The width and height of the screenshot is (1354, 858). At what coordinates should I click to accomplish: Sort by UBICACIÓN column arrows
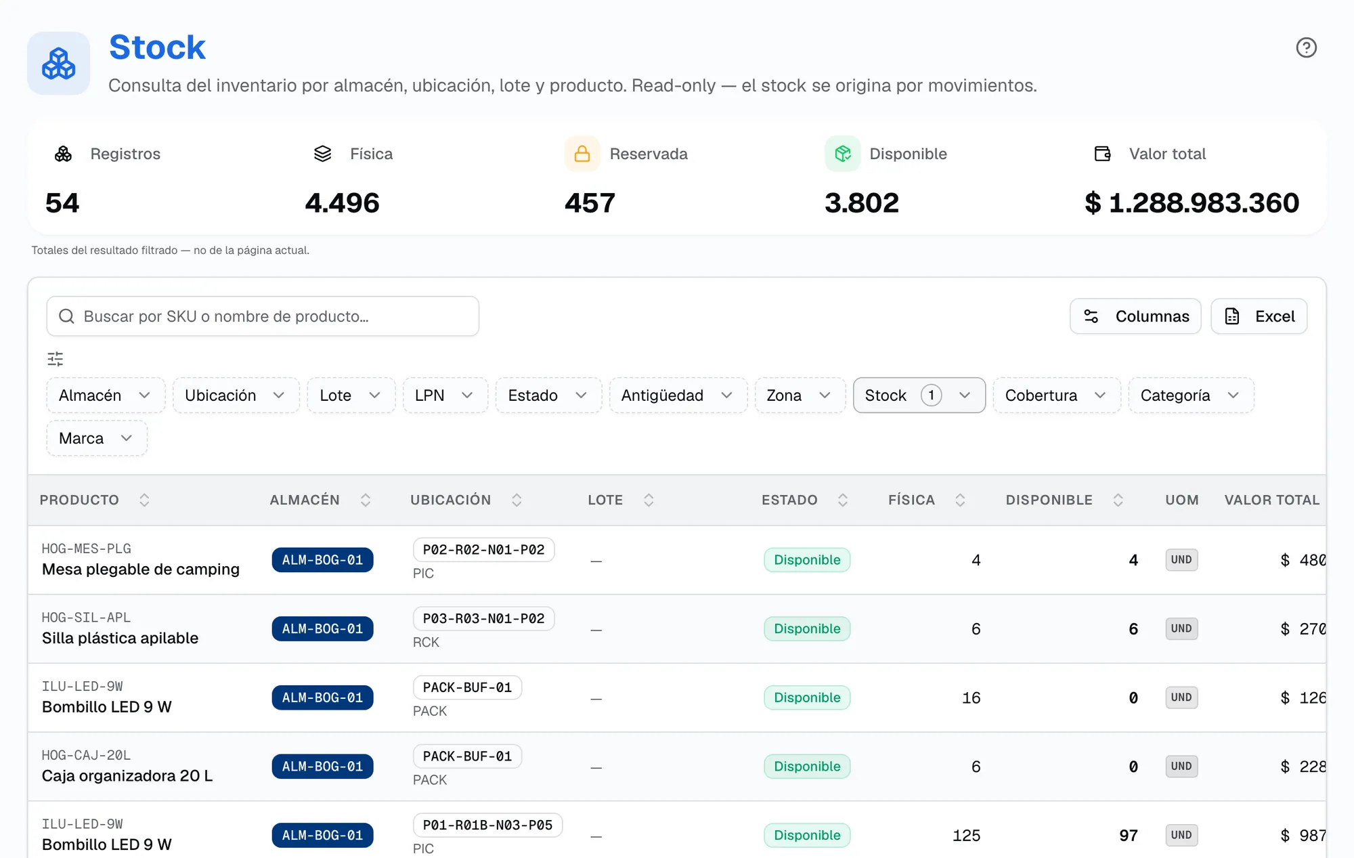coord(517,500)
